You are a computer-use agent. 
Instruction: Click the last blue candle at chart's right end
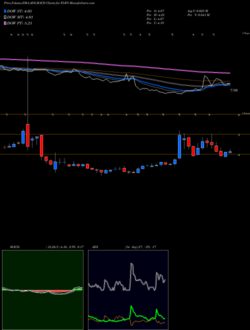pos(230,152)
